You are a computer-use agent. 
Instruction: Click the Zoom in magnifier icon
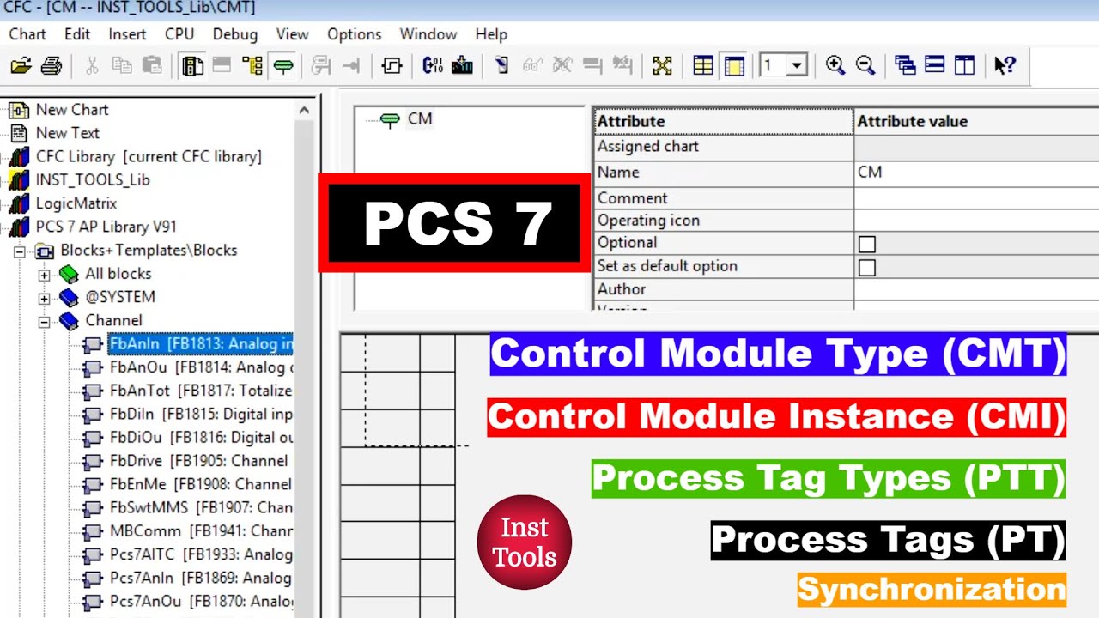[835, 66]
